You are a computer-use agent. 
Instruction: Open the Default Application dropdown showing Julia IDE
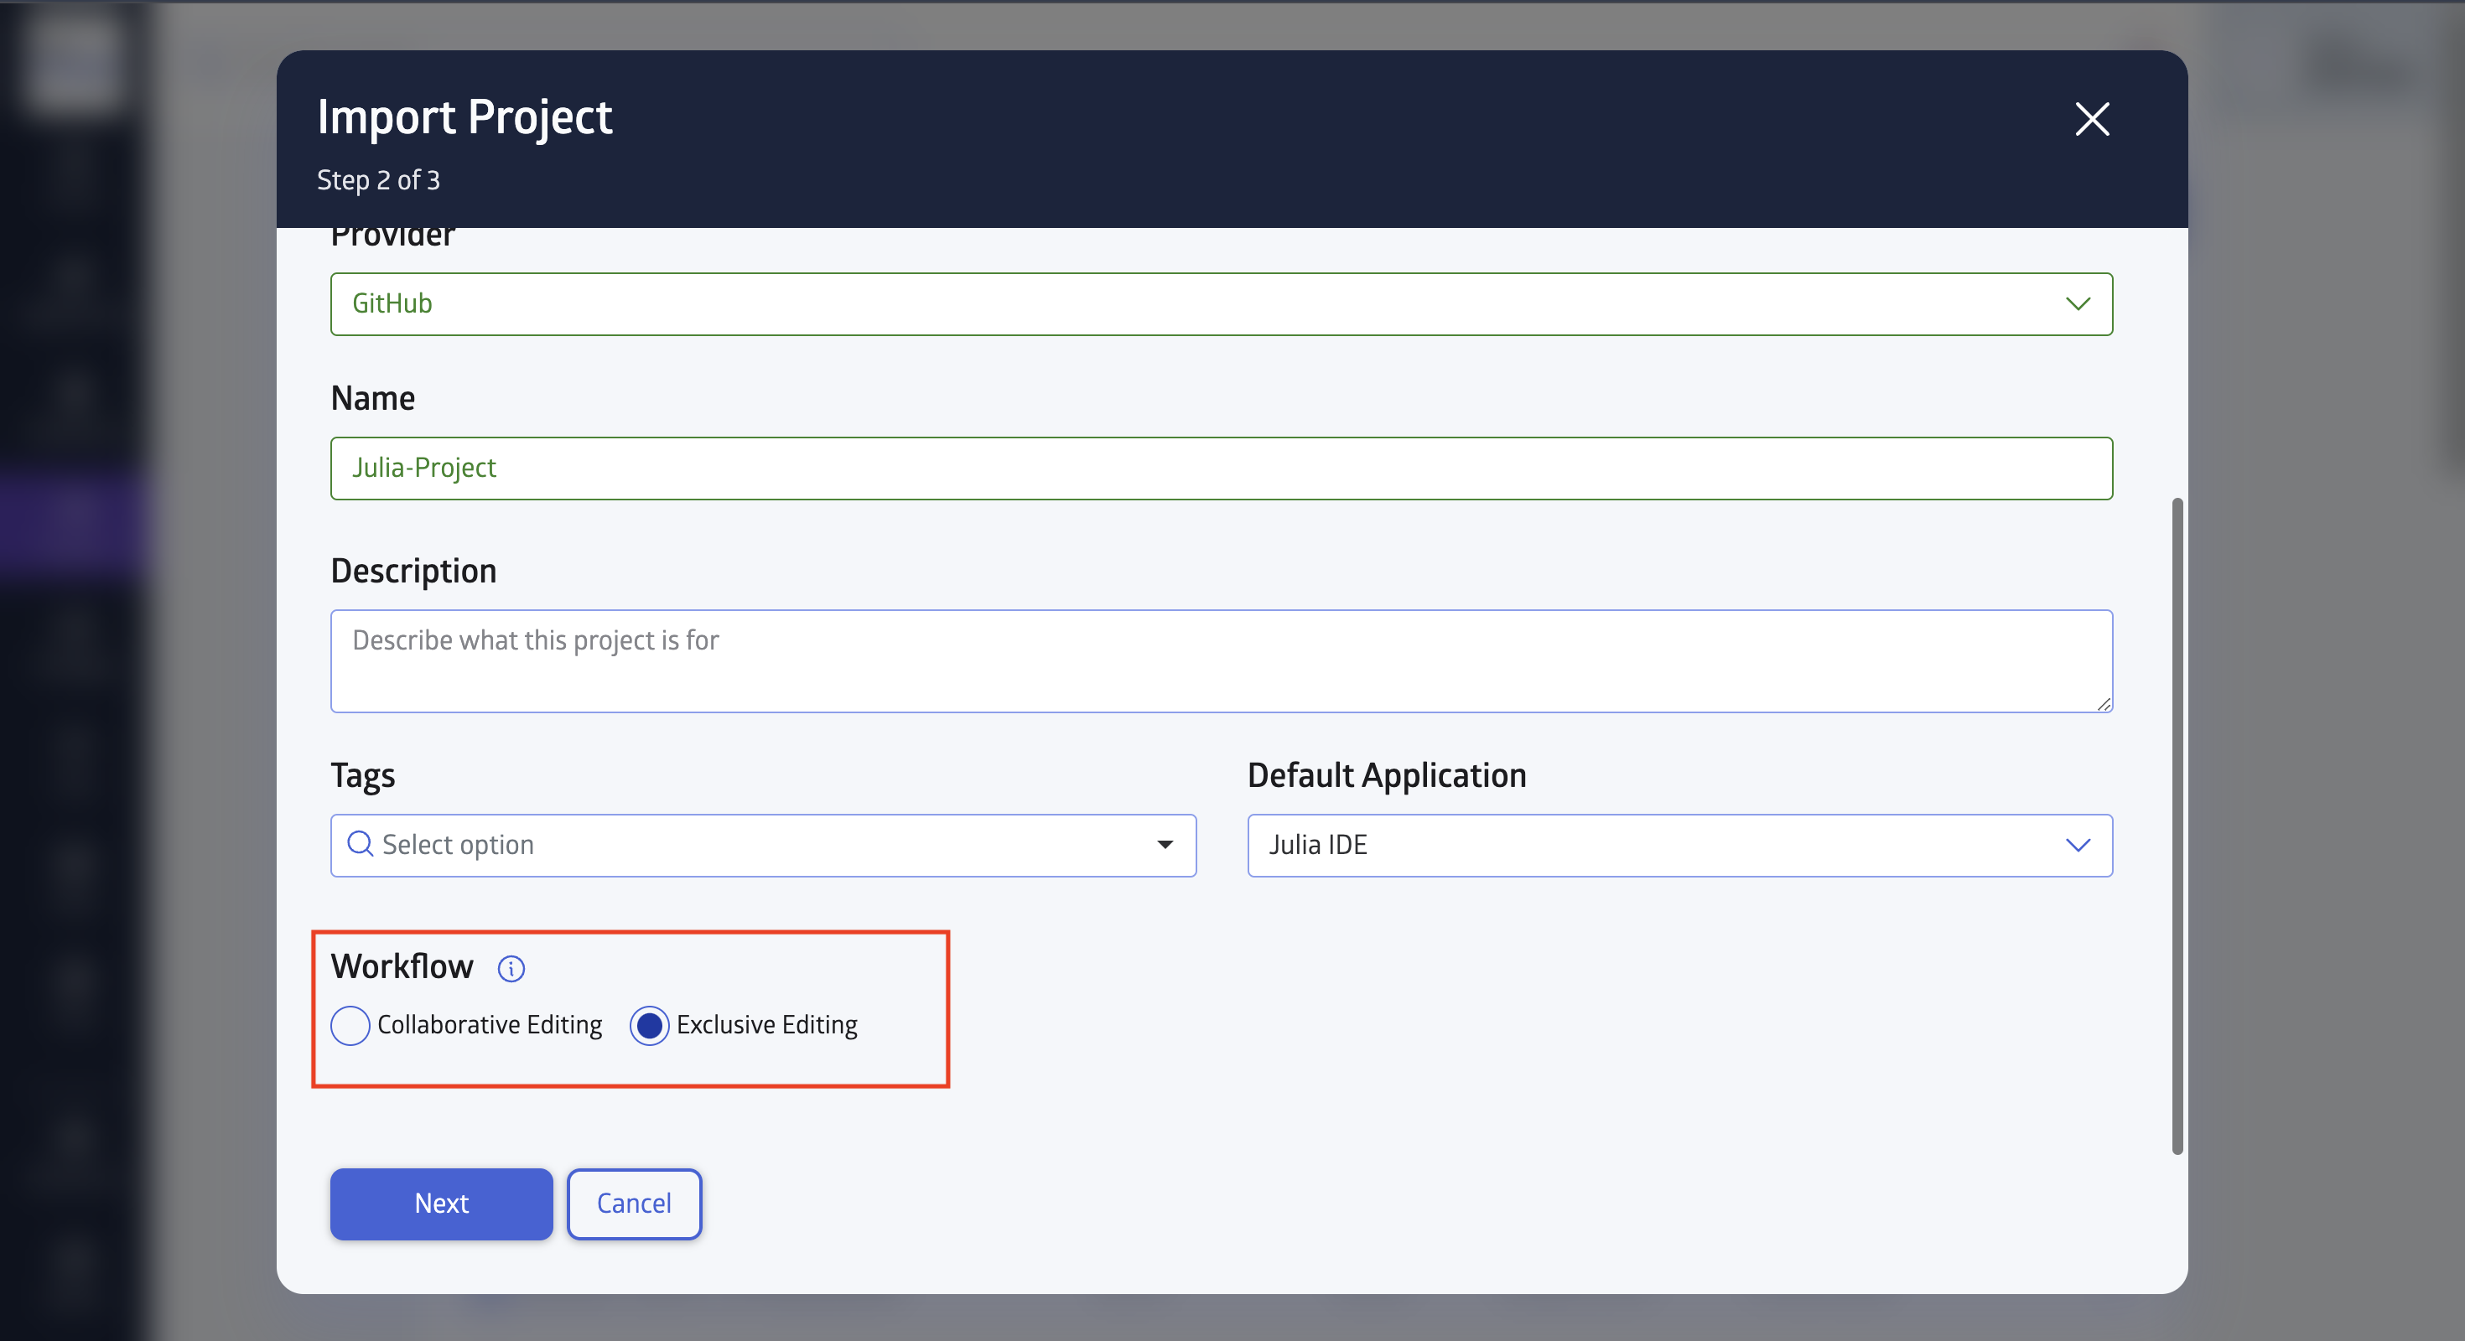point(1679,846)
